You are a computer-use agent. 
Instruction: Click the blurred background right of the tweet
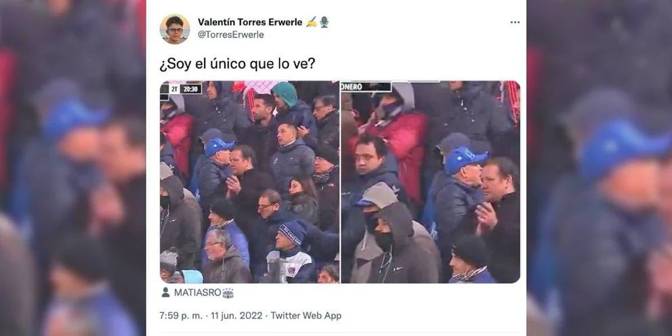coord(599,168)
